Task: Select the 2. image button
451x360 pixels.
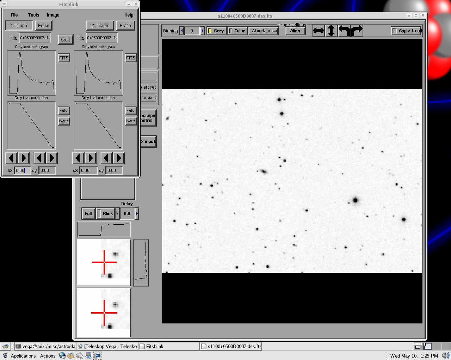Action: (100, 26)
